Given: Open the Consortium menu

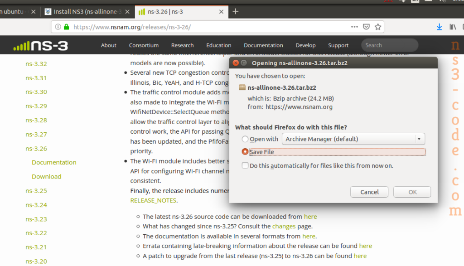Looking at the screenshot, I should 144,45.
